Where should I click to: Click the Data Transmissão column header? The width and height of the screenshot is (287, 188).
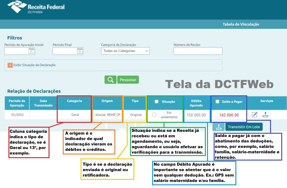click(43, 103)
